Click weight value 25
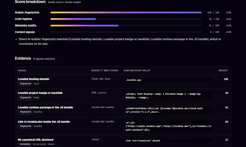The height and width of the screenshot is (147, 246). [x=227, y=140]
